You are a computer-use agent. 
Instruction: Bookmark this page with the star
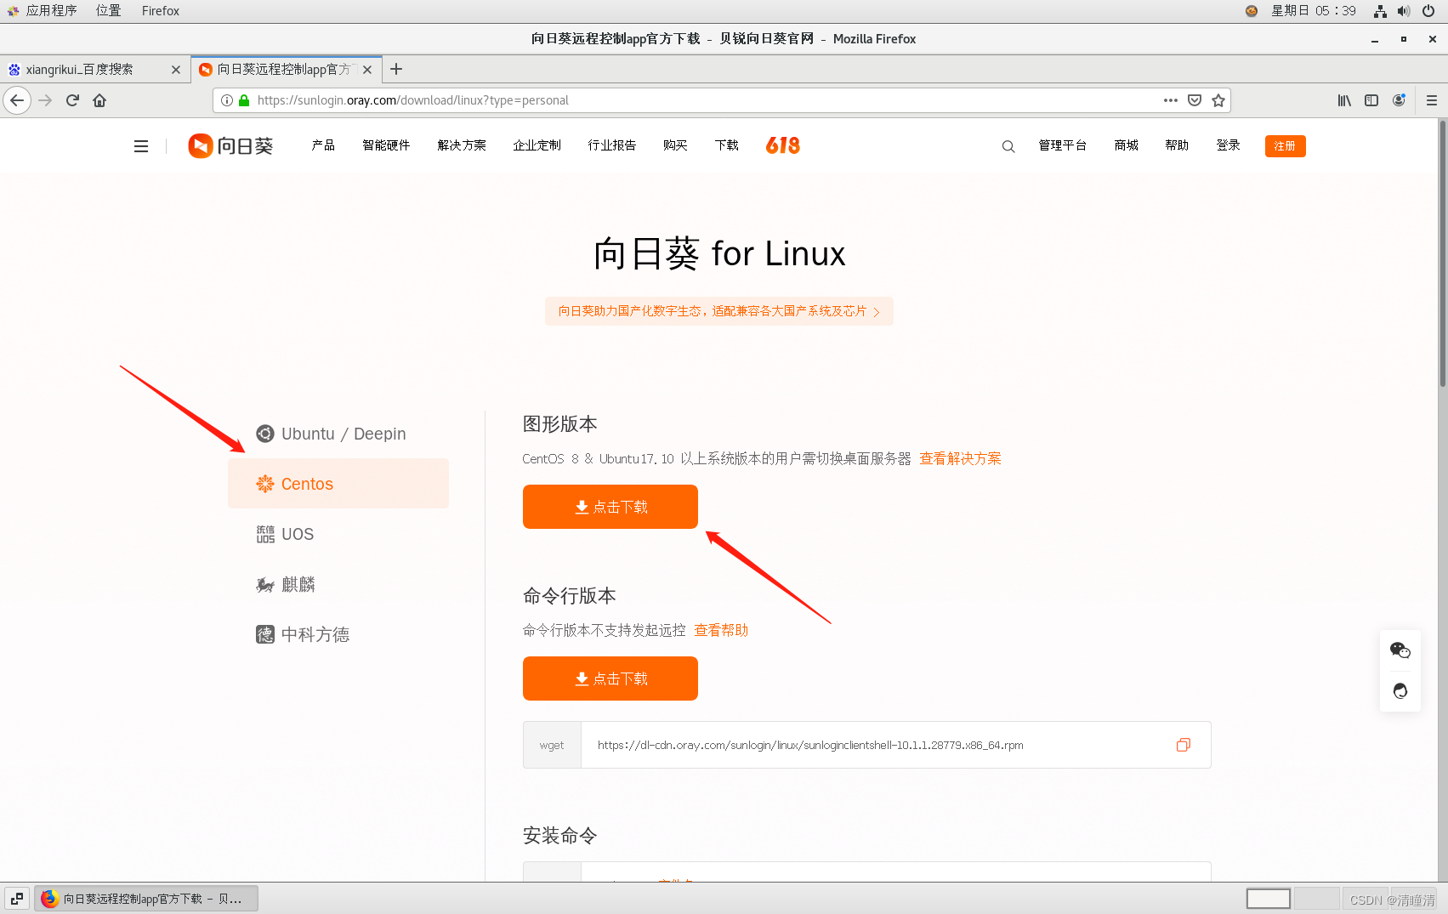pos(1218,100)
